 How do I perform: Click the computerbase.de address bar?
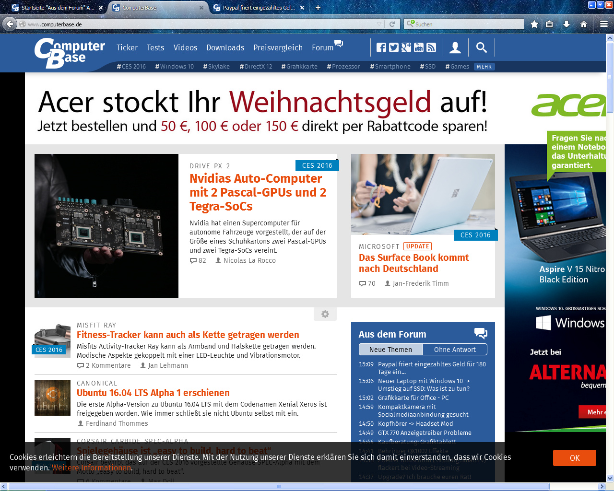(x=201, y=24)
